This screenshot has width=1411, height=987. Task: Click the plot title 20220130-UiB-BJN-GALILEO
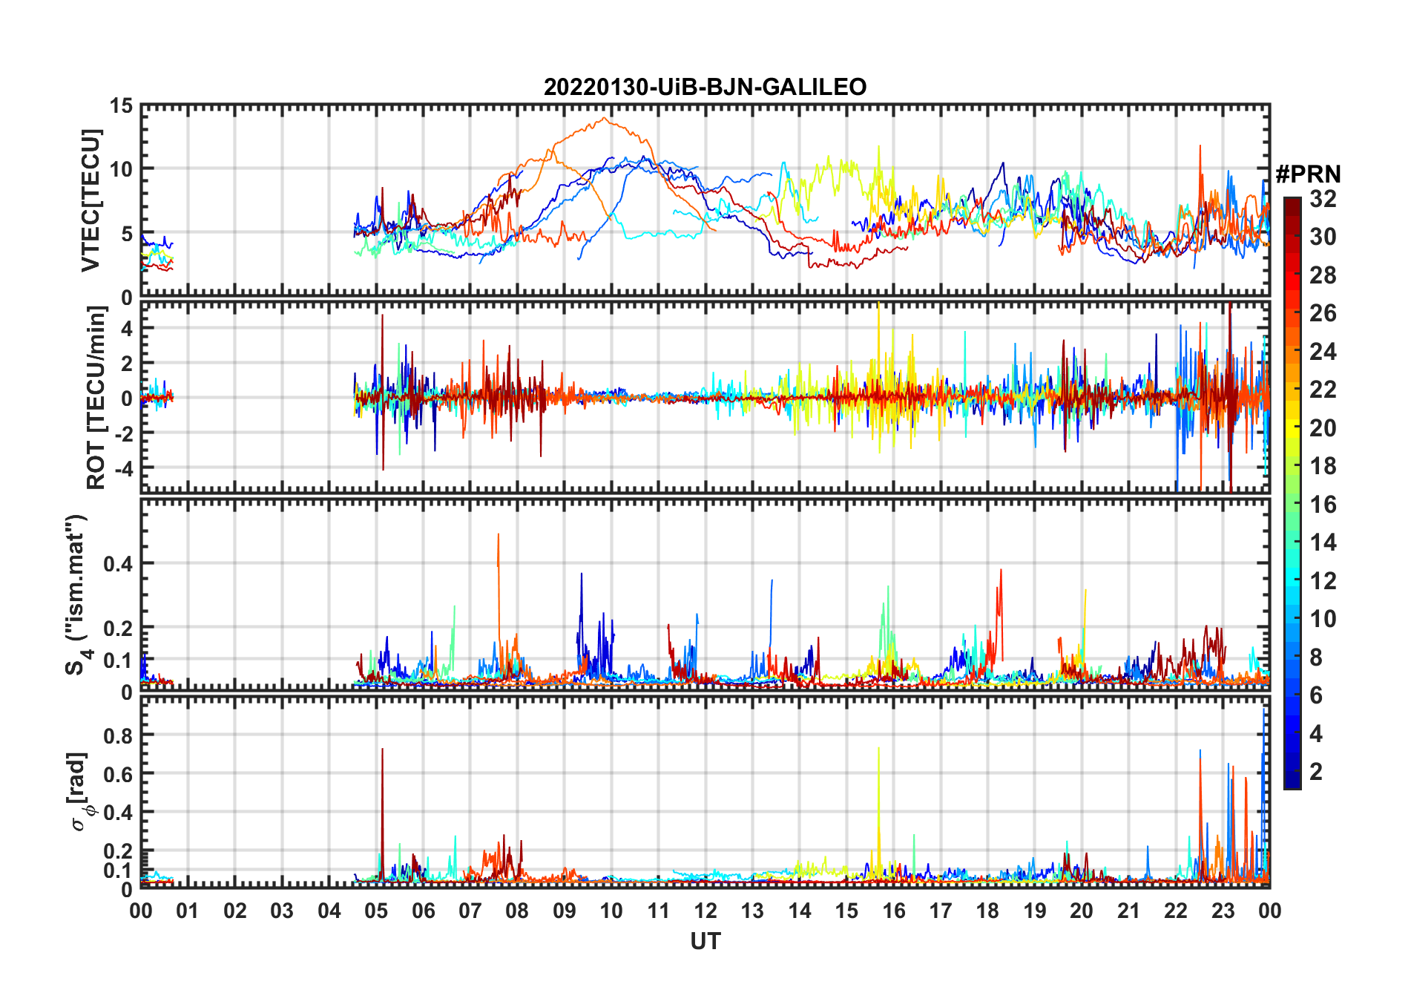pyautogui.click(x=705, y=87)
